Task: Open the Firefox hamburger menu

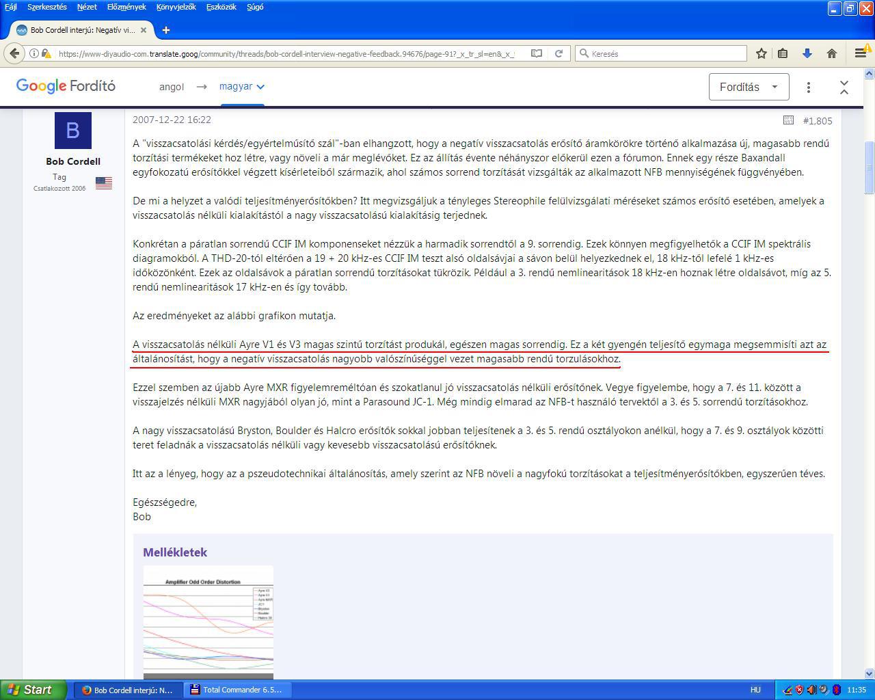Action: click(861, 53)
